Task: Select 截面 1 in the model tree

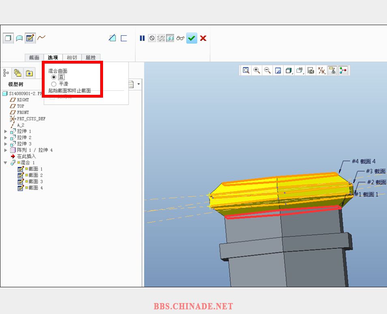Action: click(30, 169)
